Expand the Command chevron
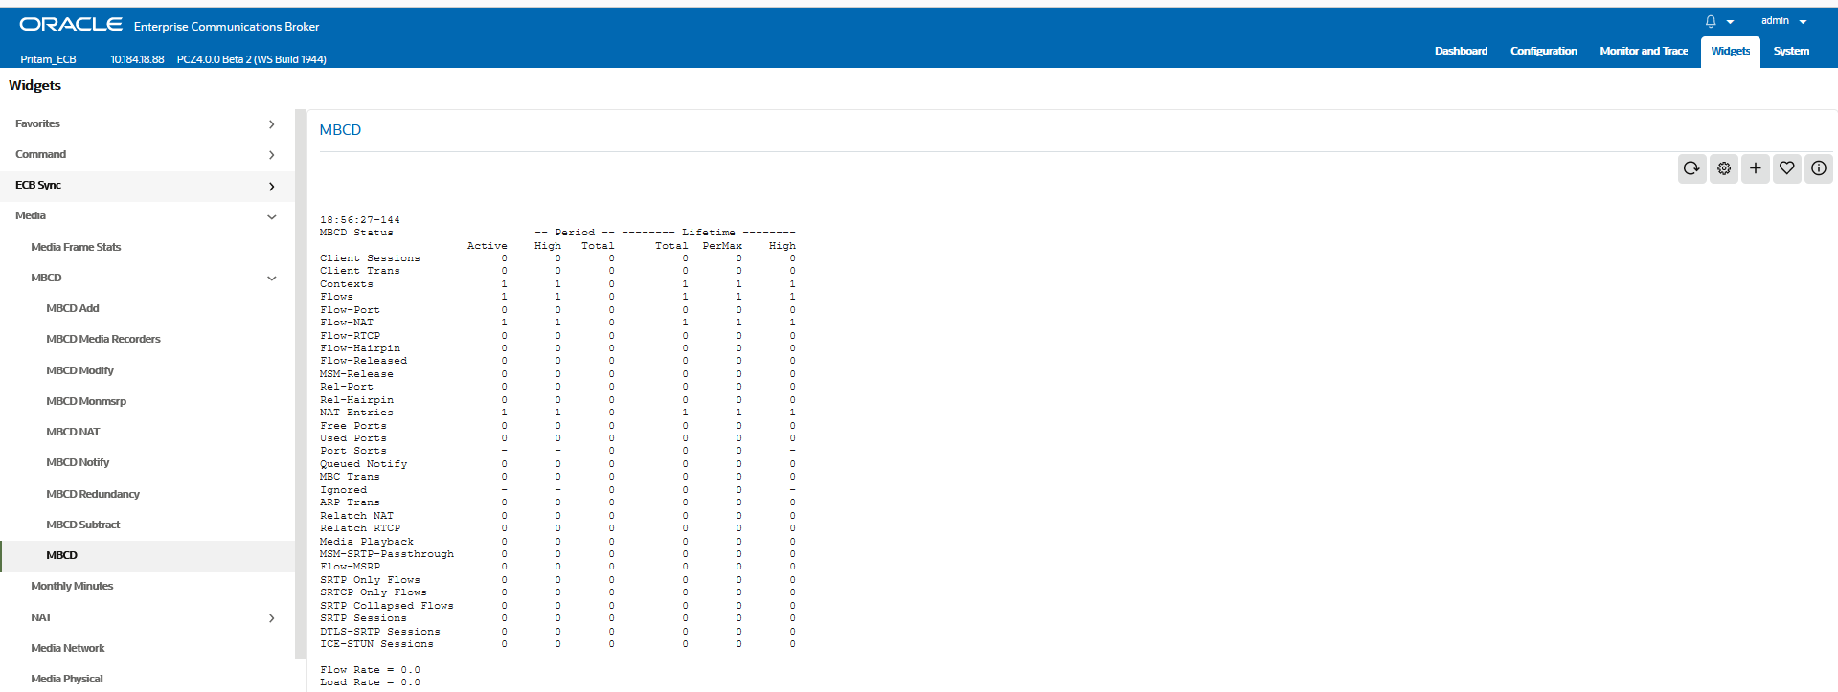 coord(272,155)
